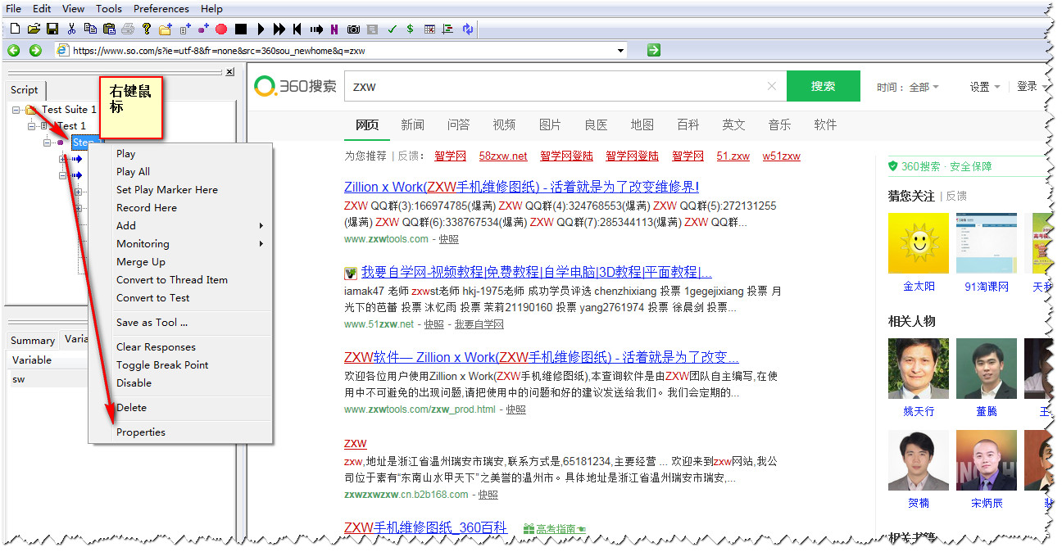Screen dimensions: 1062x552
Task: Choose Play in the context menu
Action: (180, 153)
